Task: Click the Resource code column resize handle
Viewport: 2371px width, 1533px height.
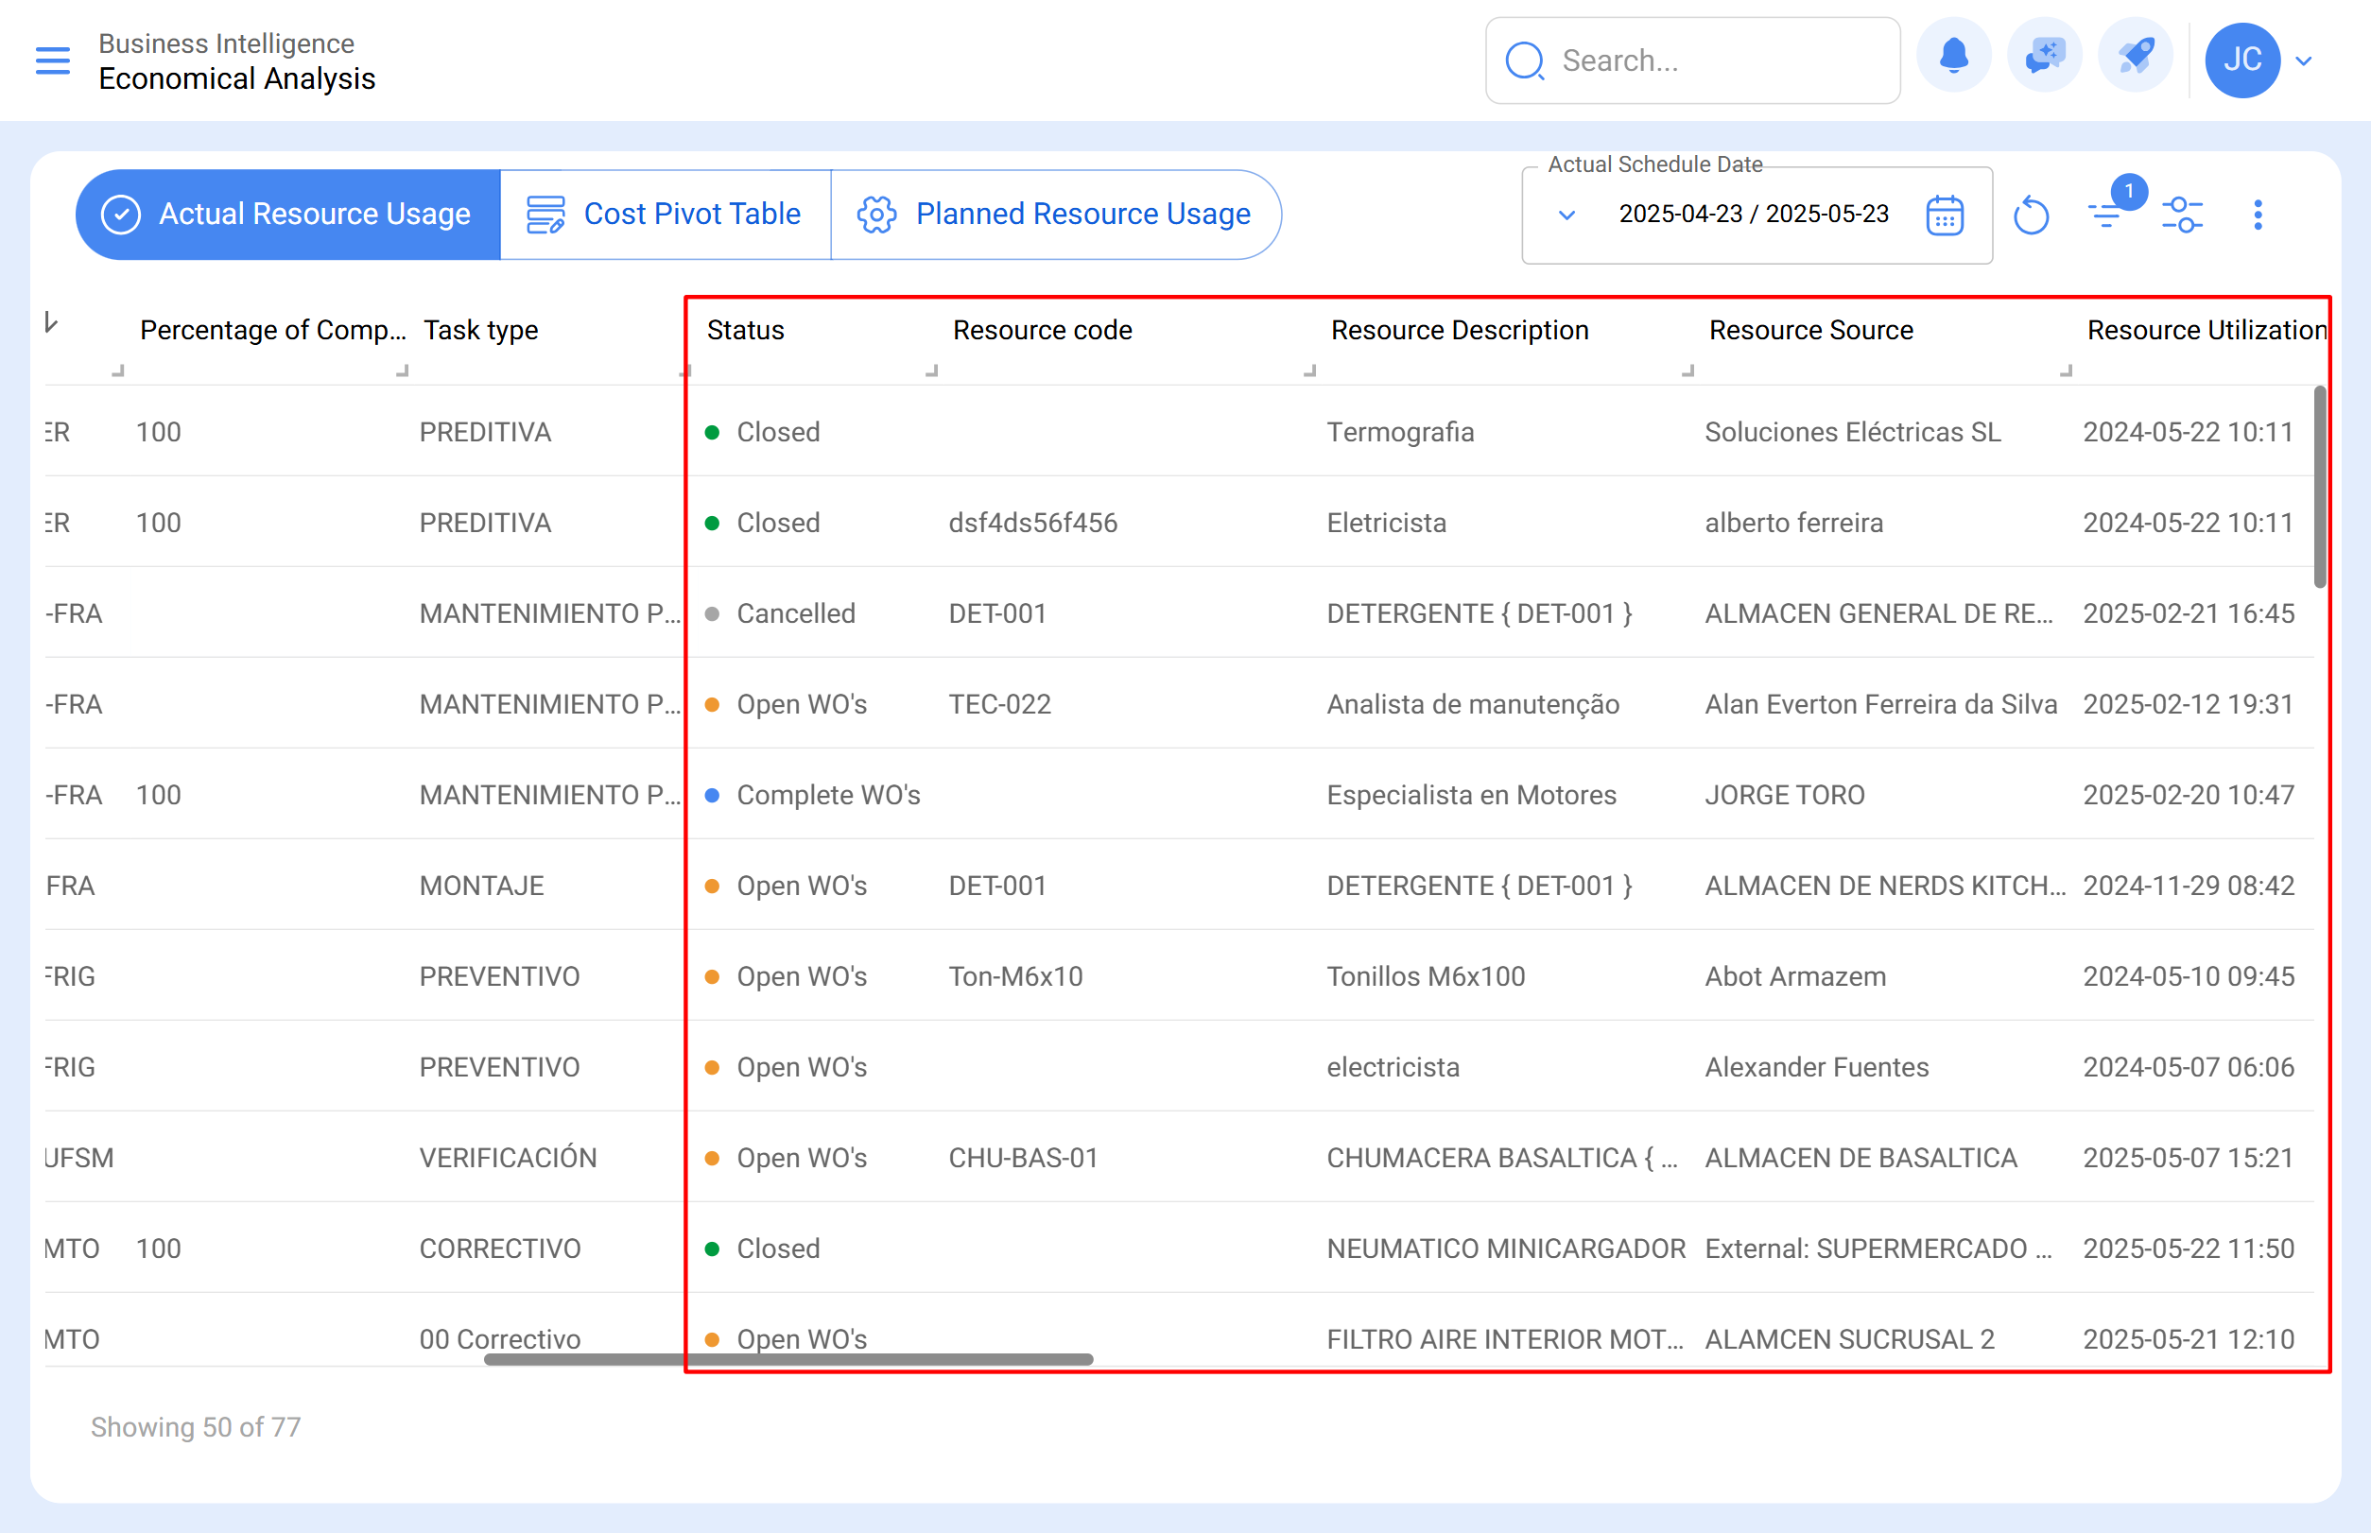Action: click(1309, 370)
